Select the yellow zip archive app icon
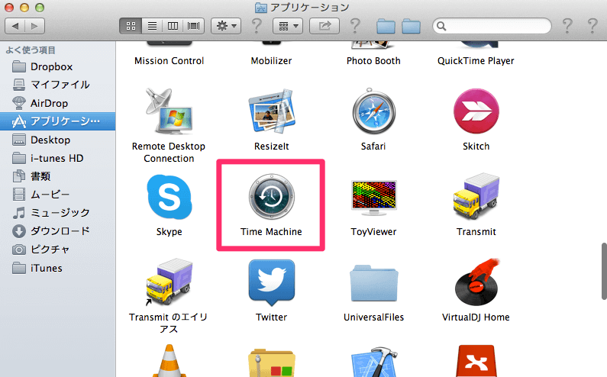 coord(271,362)
